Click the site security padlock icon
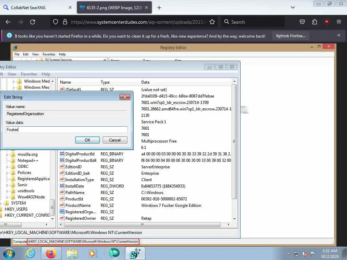The image size is (347, 260). click(65, 22)
